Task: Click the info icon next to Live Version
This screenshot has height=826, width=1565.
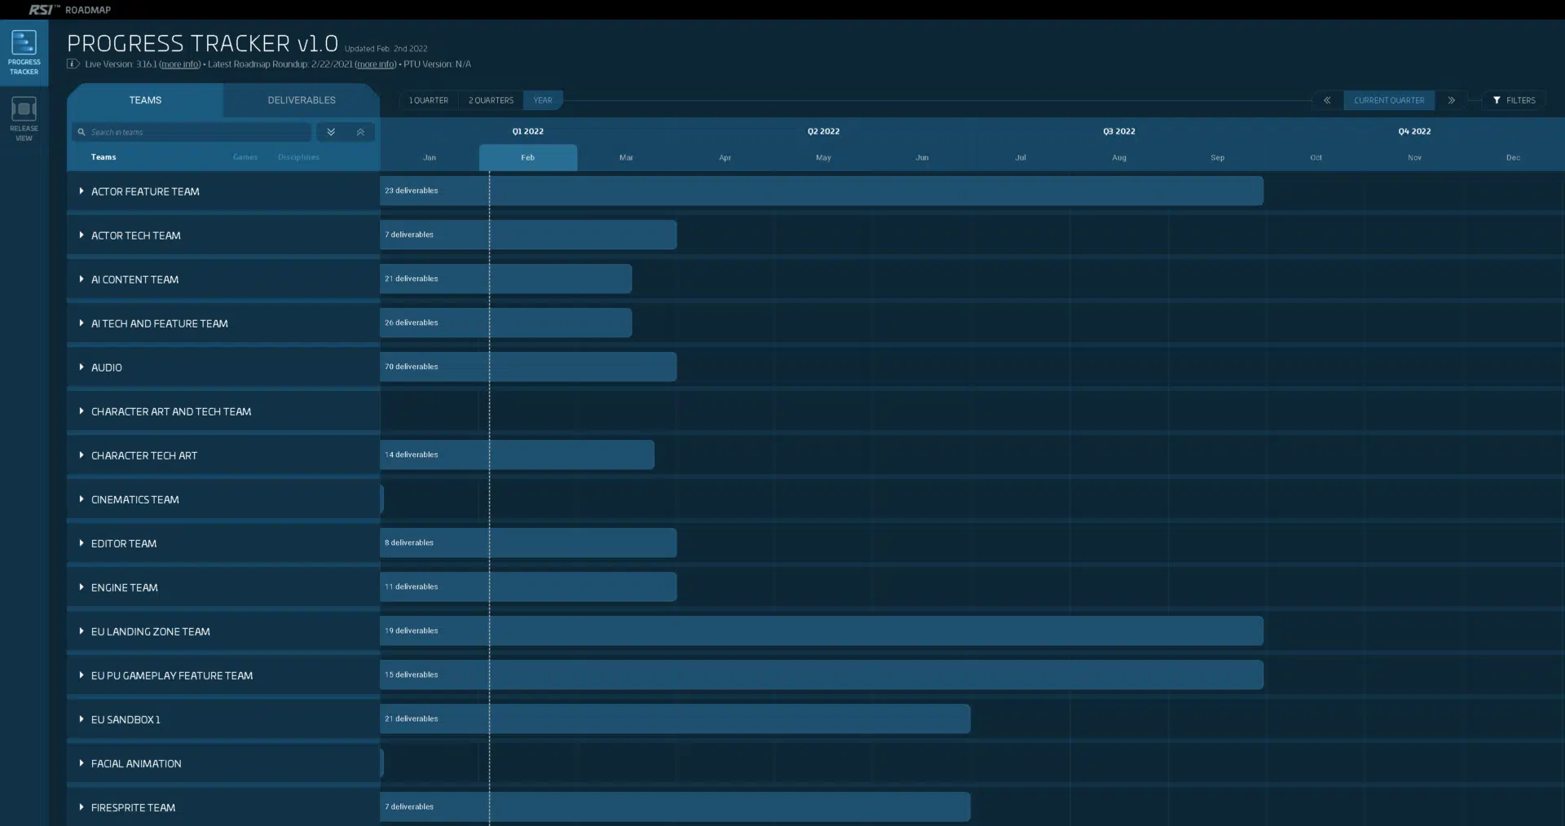Action: (73, 64)
